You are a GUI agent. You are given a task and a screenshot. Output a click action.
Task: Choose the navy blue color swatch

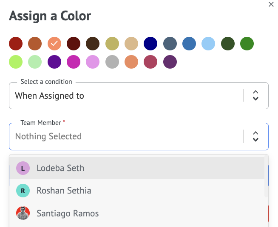[150, 43]
